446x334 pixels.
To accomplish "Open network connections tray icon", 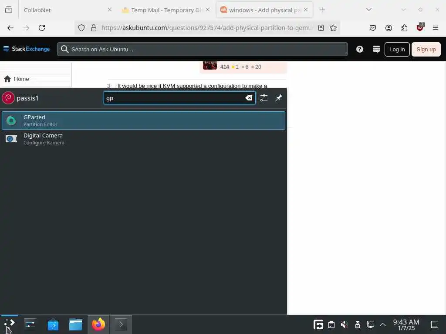I will [x=370, y=324].
